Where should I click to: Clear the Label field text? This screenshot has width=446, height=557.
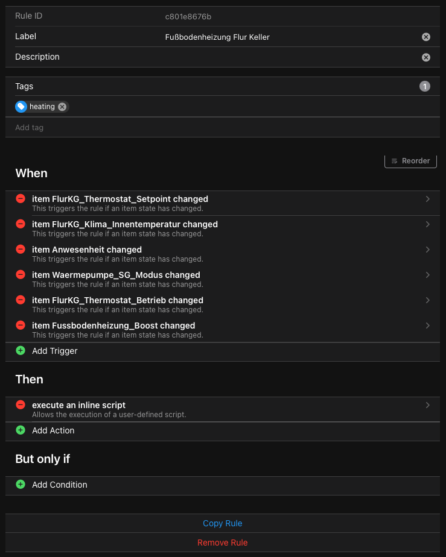pyautogui.click(x=426, y=37)
